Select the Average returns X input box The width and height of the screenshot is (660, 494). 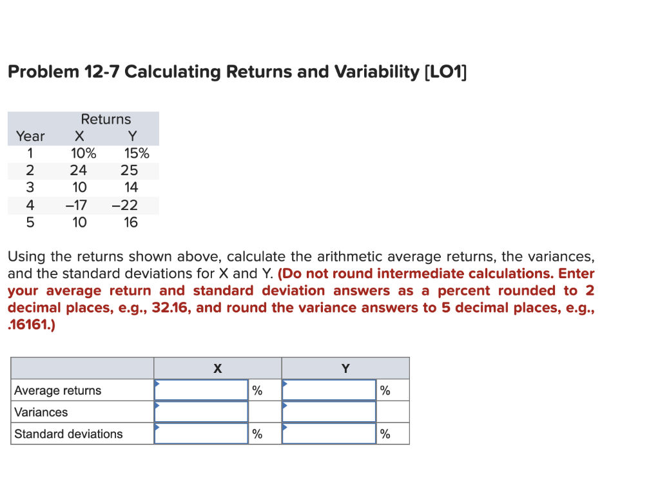(200, 390)
